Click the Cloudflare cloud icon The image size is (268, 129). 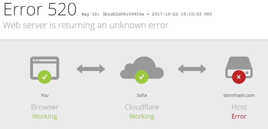click(142, 68)
